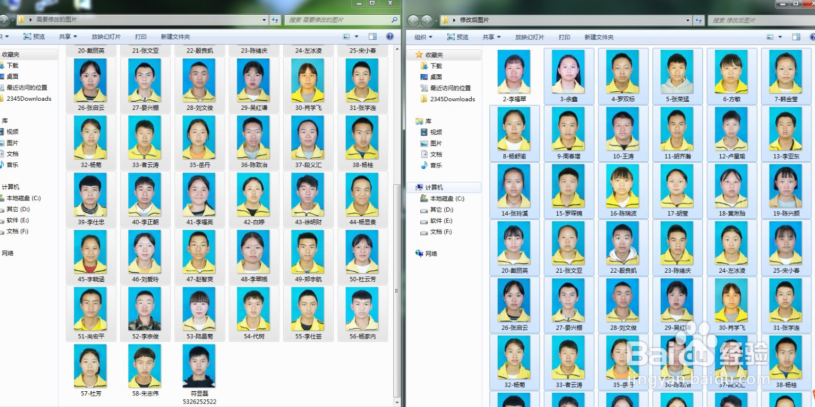815x407 pixels.
Task: Click the back arrow button in the right window
Action: (x=413, y=20)
